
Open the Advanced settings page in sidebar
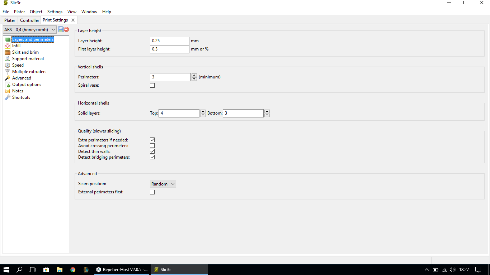[x=22, y=78]
